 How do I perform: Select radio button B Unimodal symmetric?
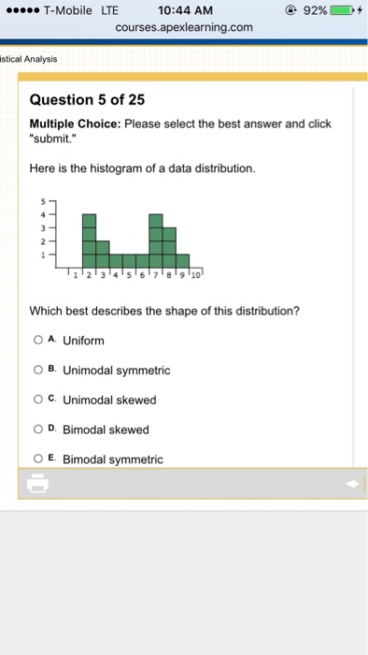(x=38, y=370)
